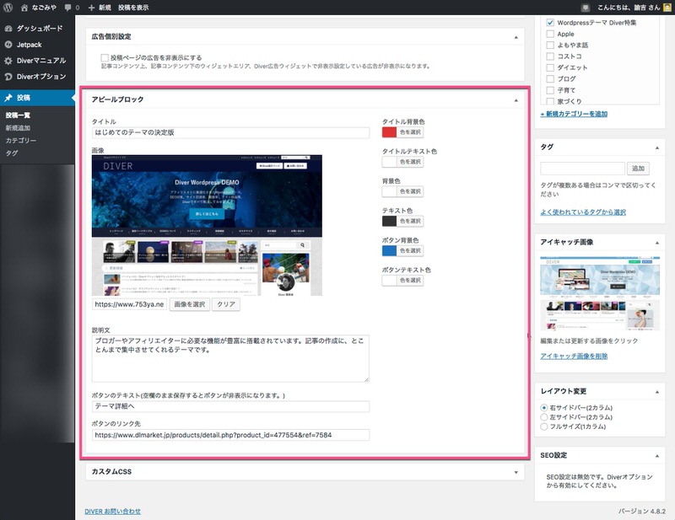Click the plus icon for 新規
The height and width of the screenshot is (520, 675).
[x=91, y=7]
